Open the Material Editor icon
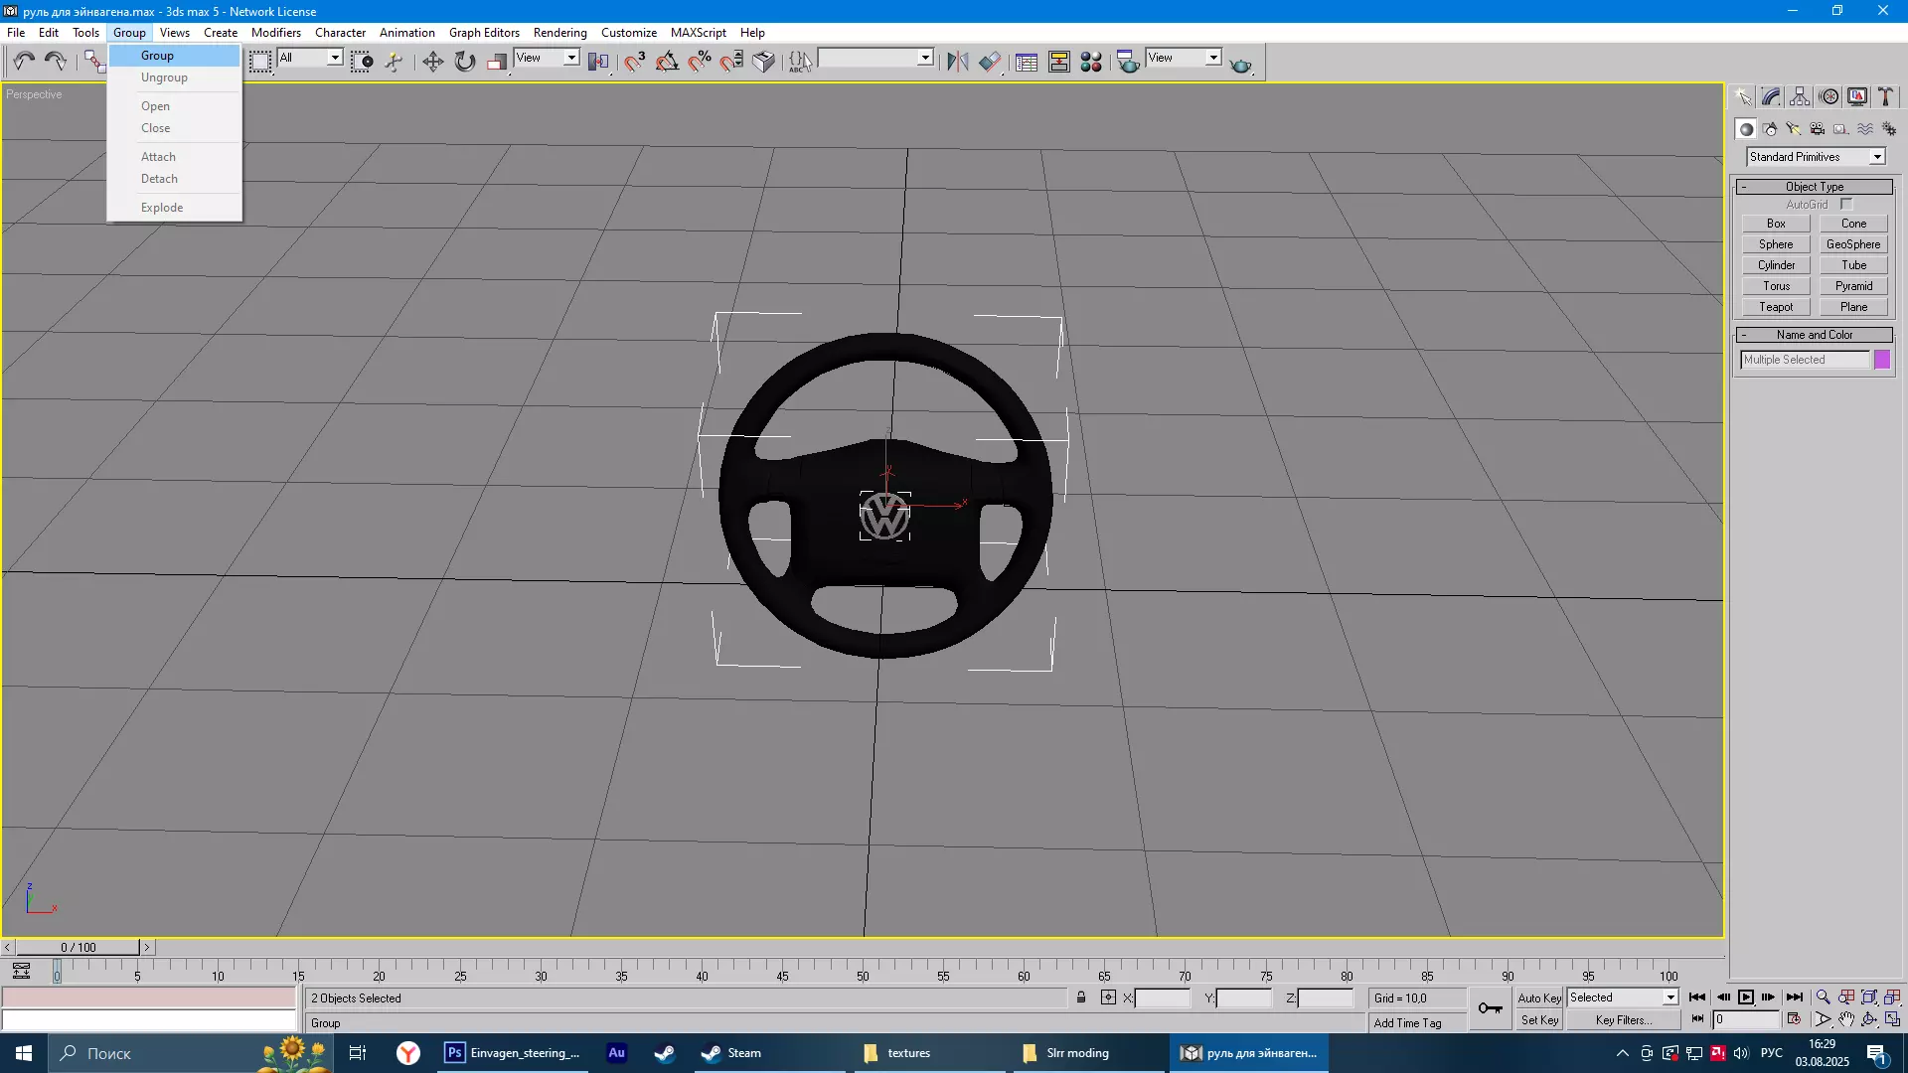Viewport: 1908px width, 1073px height. tap(1091, 62)
